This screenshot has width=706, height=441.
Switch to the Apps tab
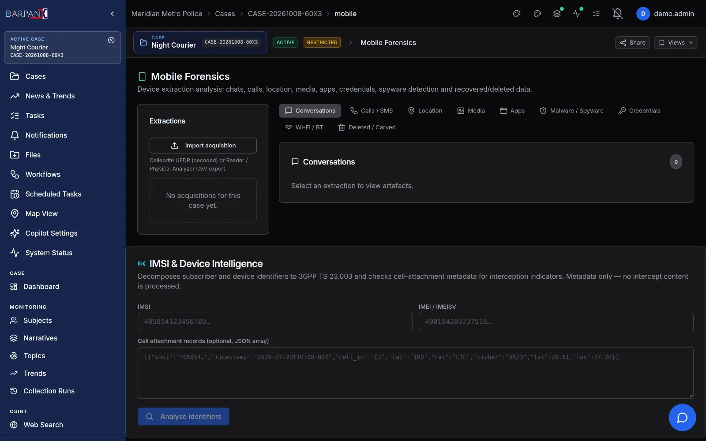pos(512,111)
